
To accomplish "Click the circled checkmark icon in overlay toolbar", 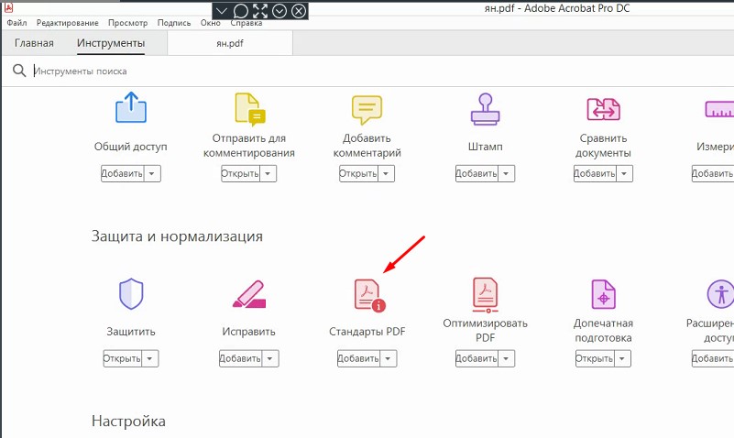I will click(x=279, y=11).
